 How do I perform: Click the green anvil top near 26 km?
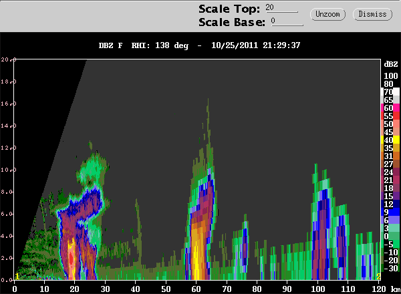[94, 168]
